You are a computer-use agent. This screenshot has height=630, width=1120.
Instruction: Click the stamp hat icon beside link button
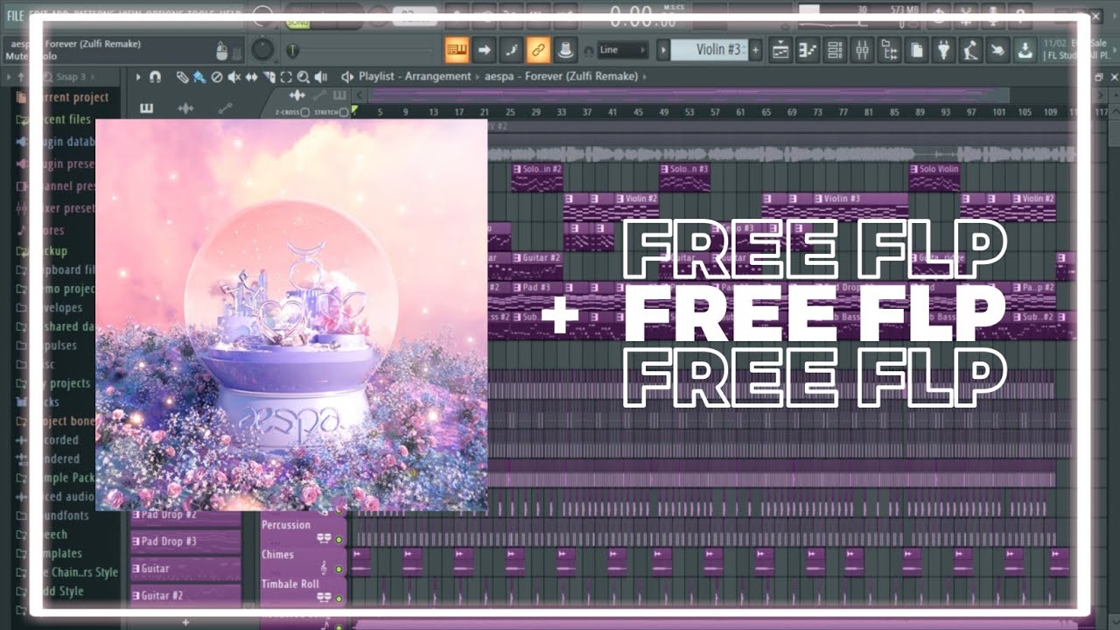coord(565,51)
